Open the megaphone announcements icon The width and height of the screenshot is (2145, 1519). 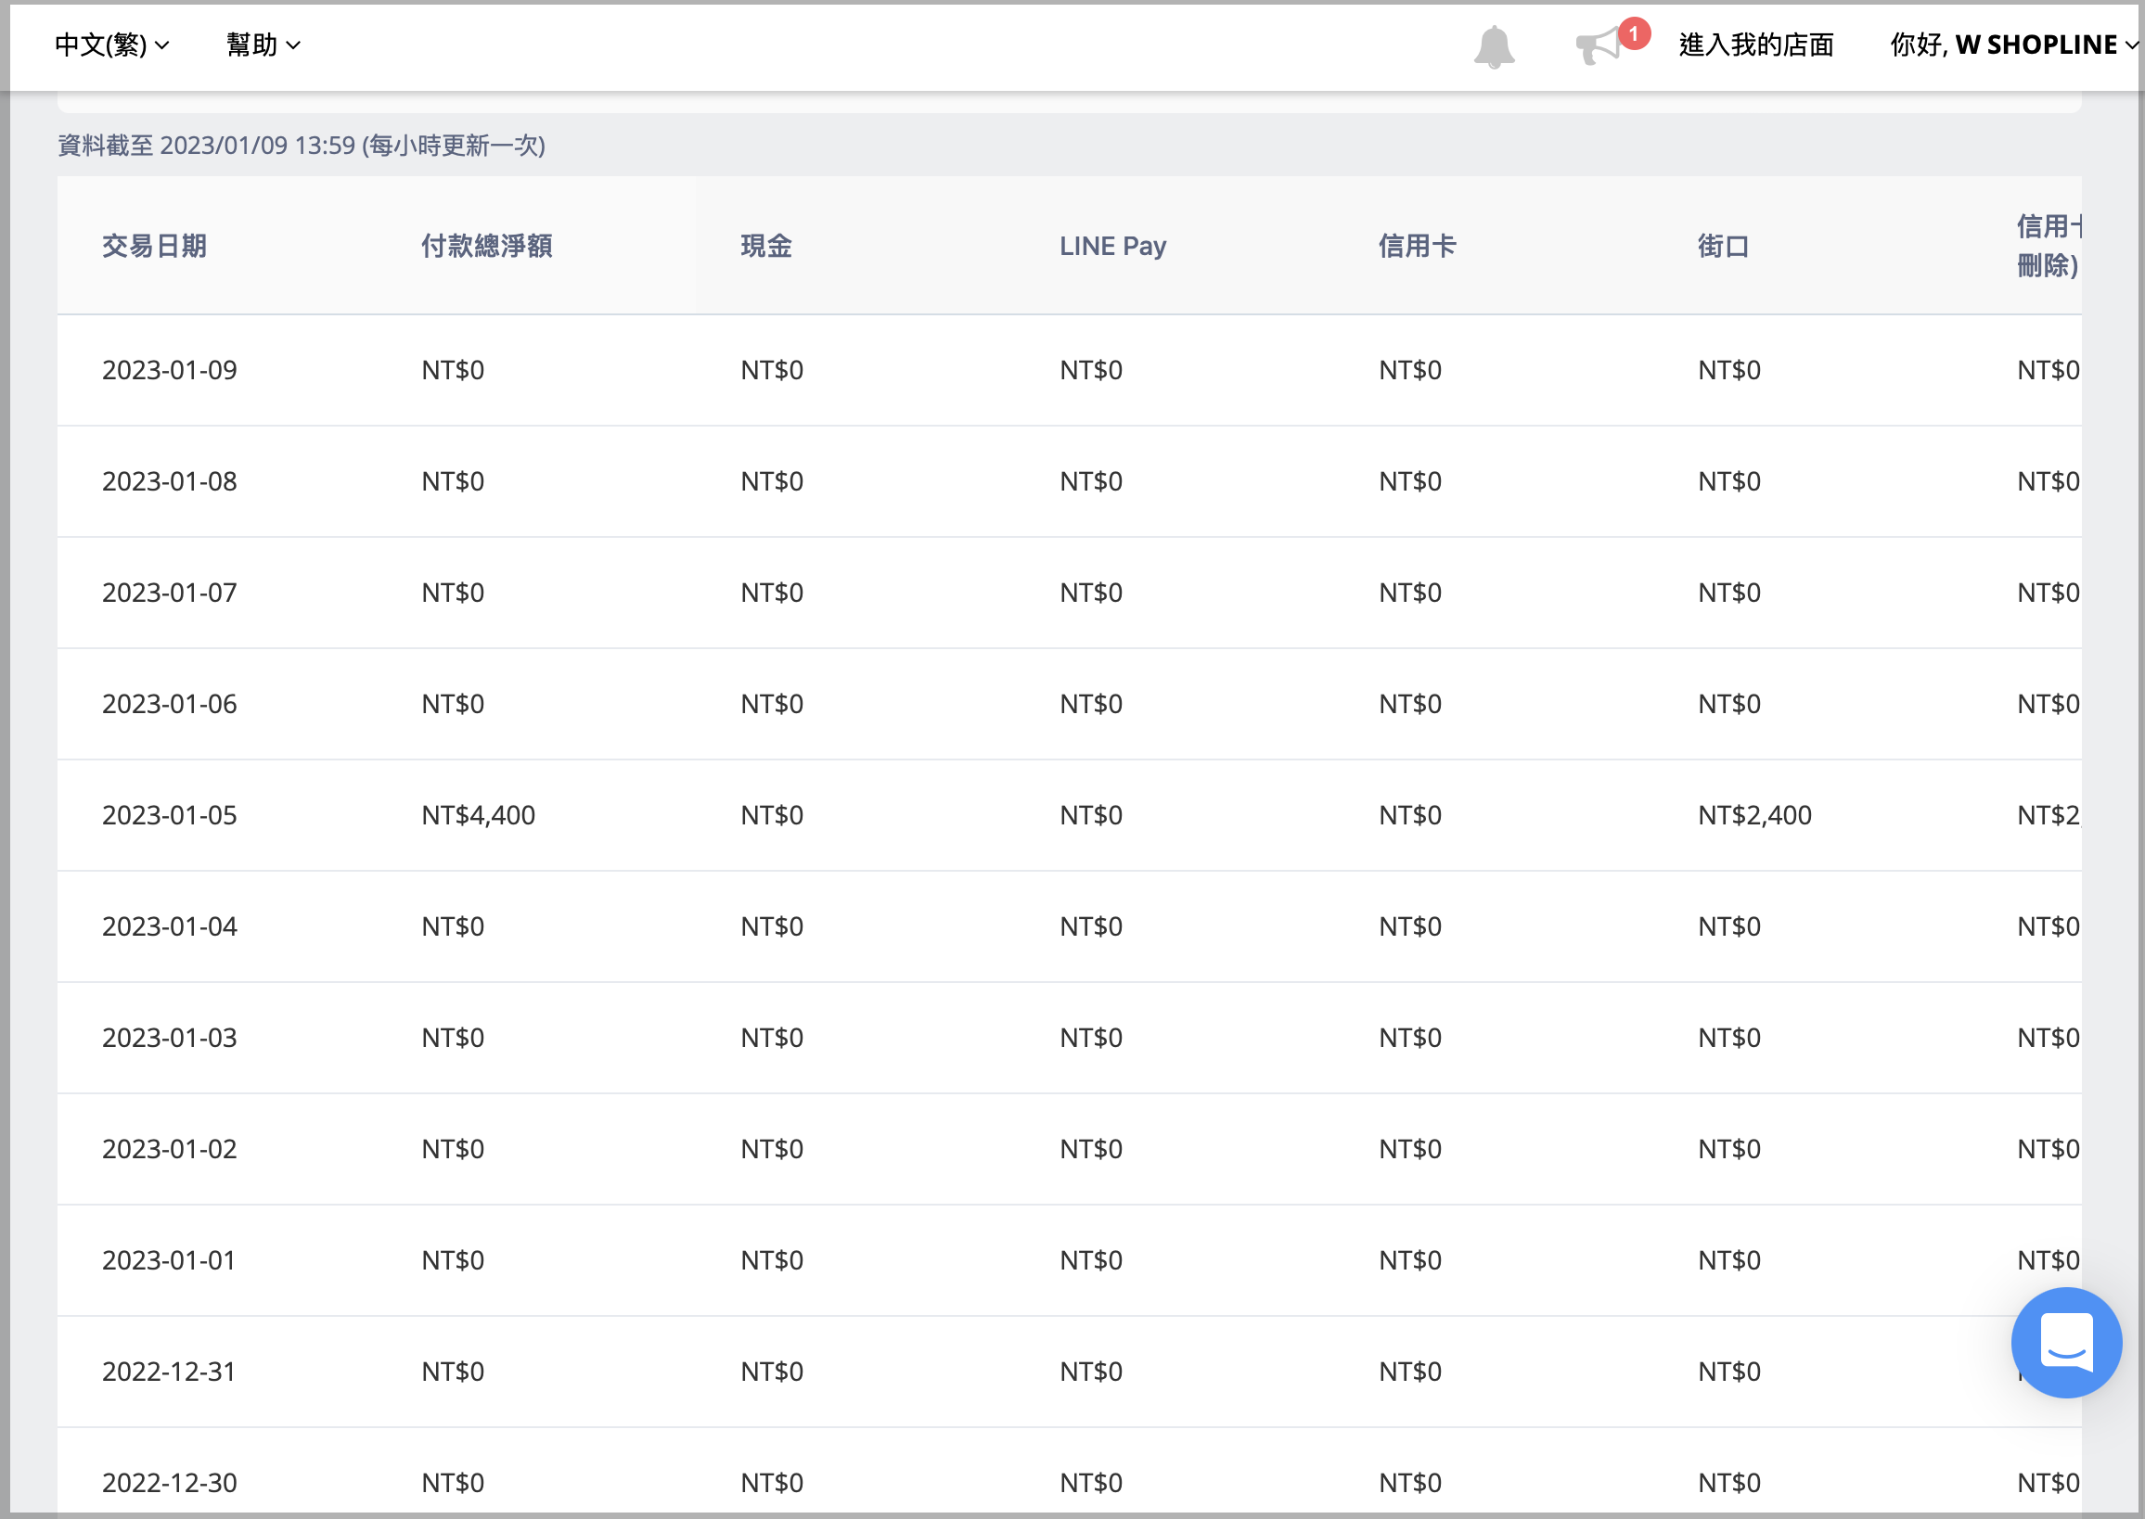click(1598, 45)
